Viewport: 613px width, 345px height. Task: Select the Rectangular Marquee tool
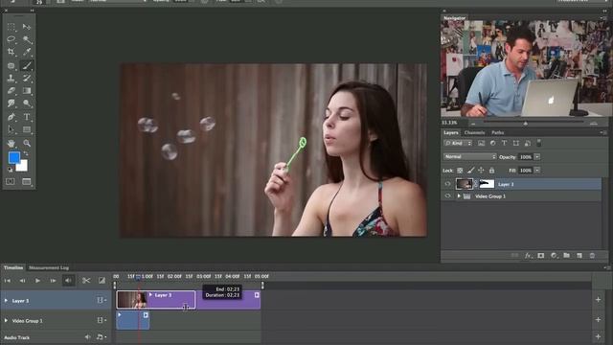(11, 27)
